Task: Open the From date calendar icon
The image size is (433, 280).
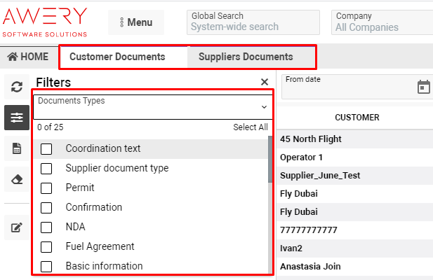Action: click(423, 87)
